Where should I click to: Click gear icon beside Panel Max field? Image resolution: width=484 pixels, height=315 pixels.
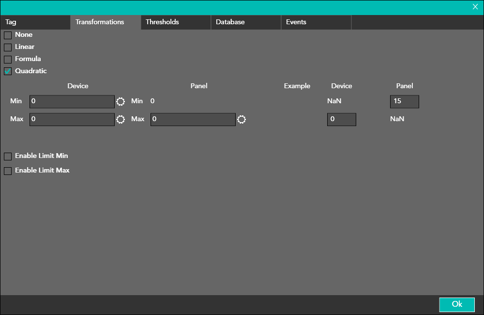[x=242, y=119]
